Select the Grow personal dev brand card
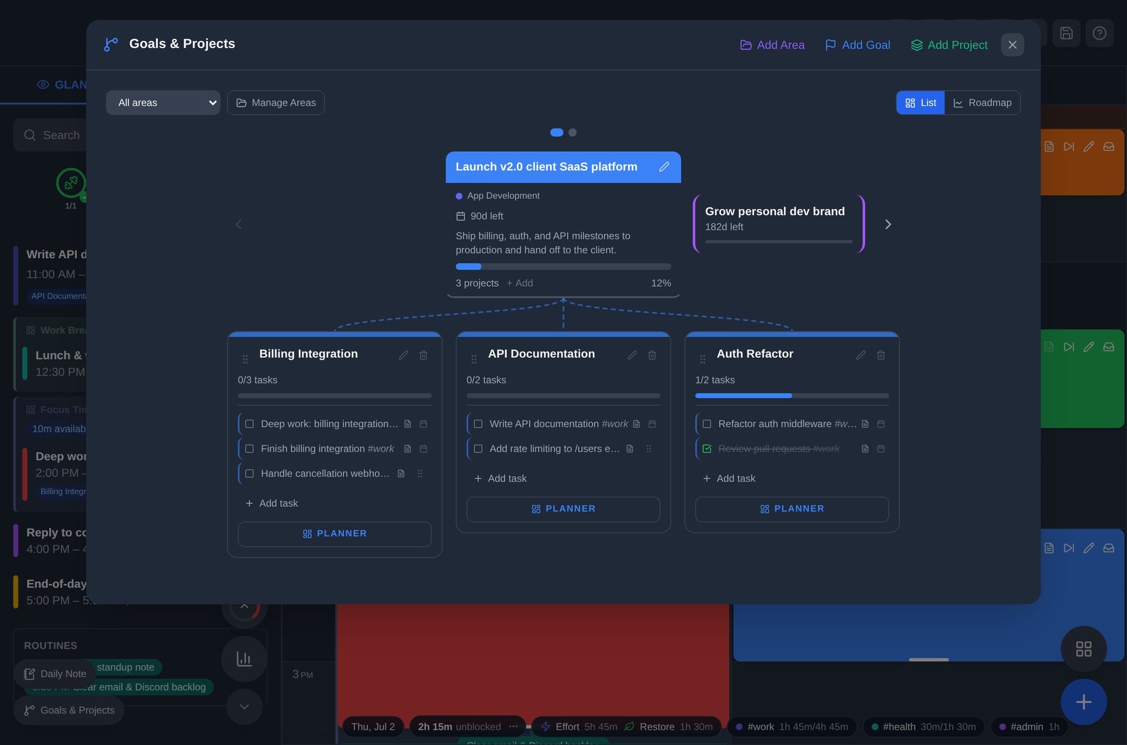1127x745 pixels. coord(779,224)
